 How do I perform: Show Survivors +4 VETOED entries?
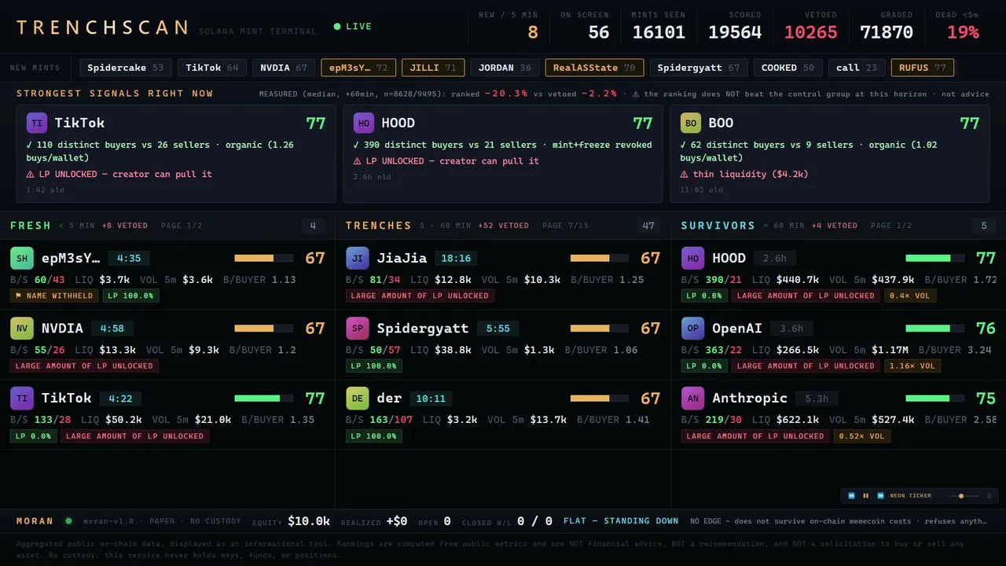tap(835, 226)
